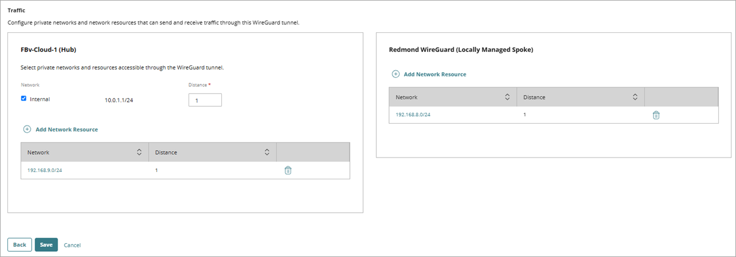Open the 192.168.9.0/24 network link
Image resolution: width=736 pixels, height=257 pixels.
point(44,170)
